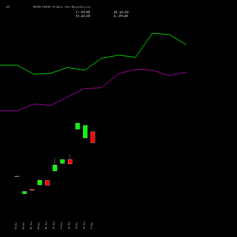Screen dimensions: 237x237
Task: Click the thin red candle near chart bottom
Action: [32, 190]
